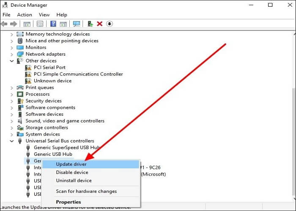Collapse the Other devices node
Screen dimensions: 296x211
[12, 61]
